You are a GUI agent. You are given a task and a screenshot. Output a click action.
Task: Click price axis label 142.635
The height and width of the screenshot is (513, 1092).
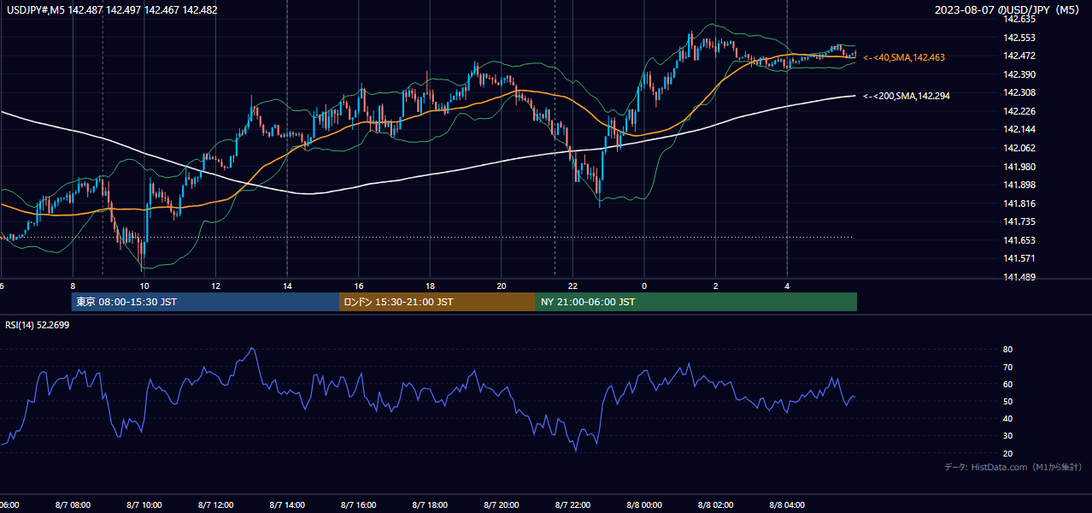[x=1018, y=19]
